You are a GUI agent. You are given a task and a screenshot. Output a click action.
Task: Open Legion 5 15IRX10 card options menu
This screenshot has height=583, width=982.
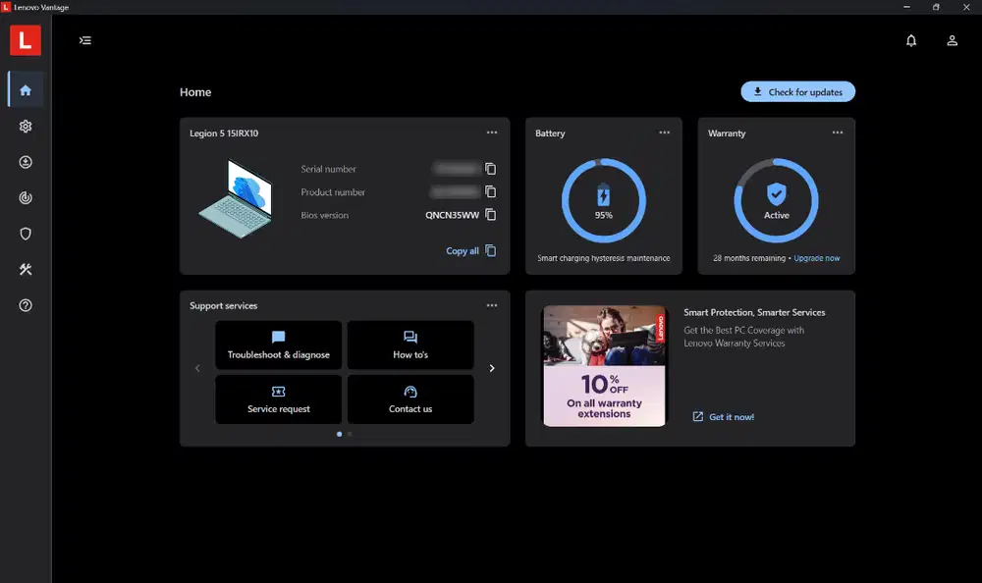tap(492, 132)
